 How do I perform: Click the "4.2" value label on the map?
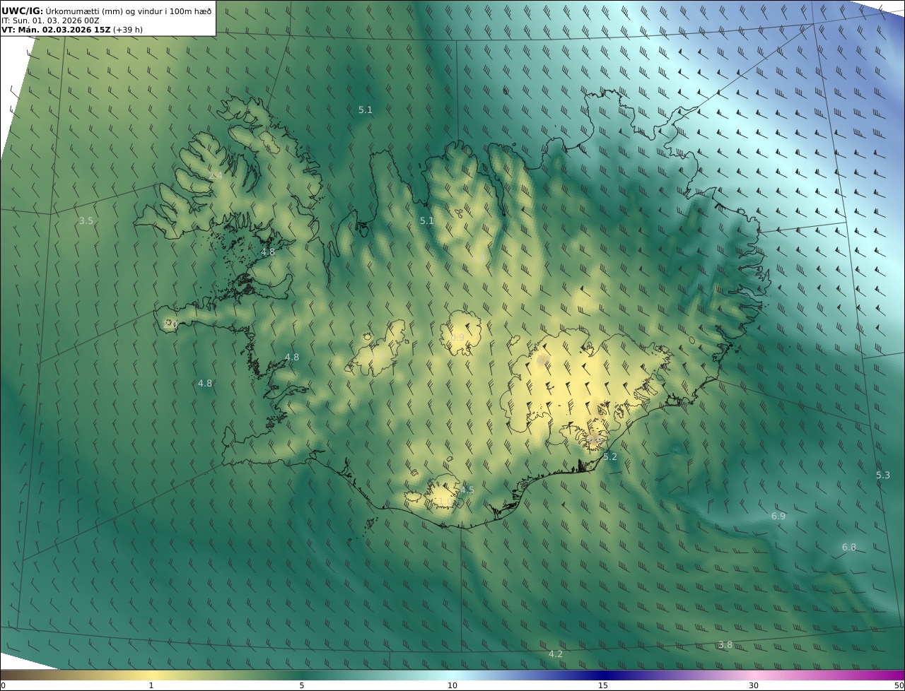click(x=556, y=654)
